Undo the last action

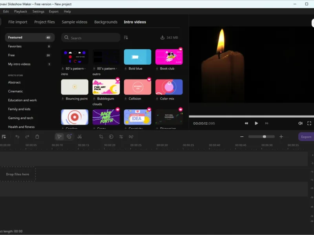click(17, 137)
